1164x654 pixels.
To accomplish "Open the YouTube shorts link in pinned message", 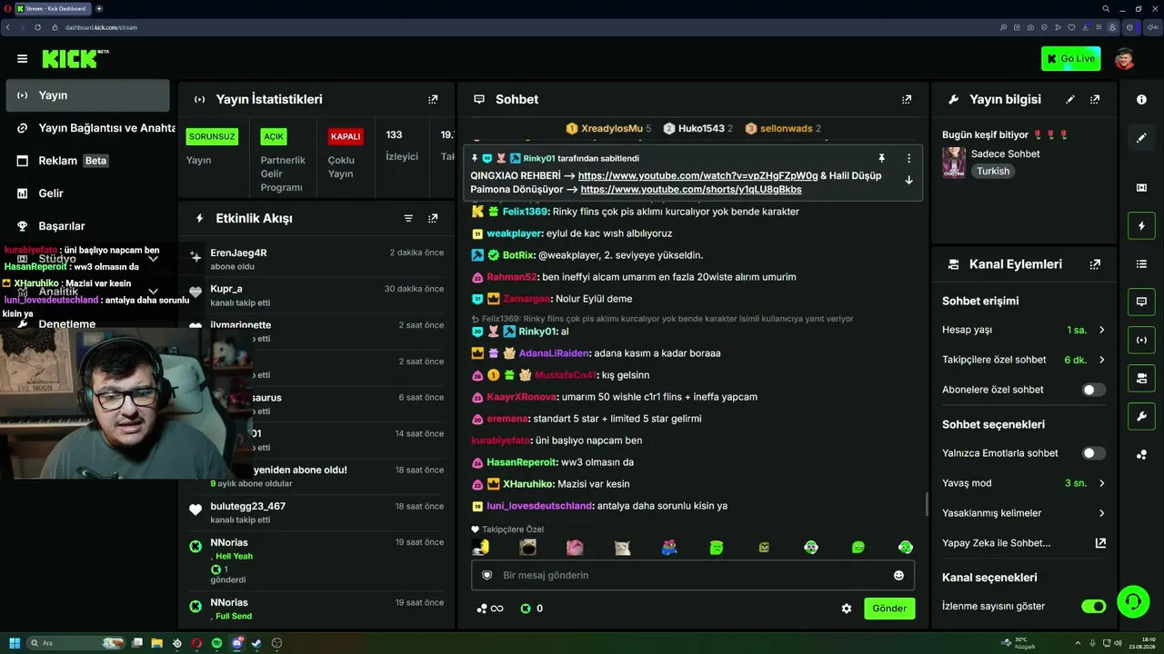I will pos(691,190).
